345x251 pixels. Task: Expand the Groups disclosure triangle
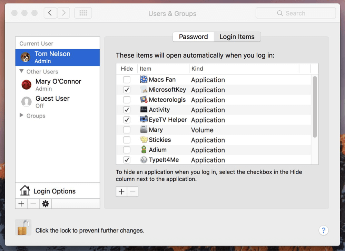pos(21,116)
